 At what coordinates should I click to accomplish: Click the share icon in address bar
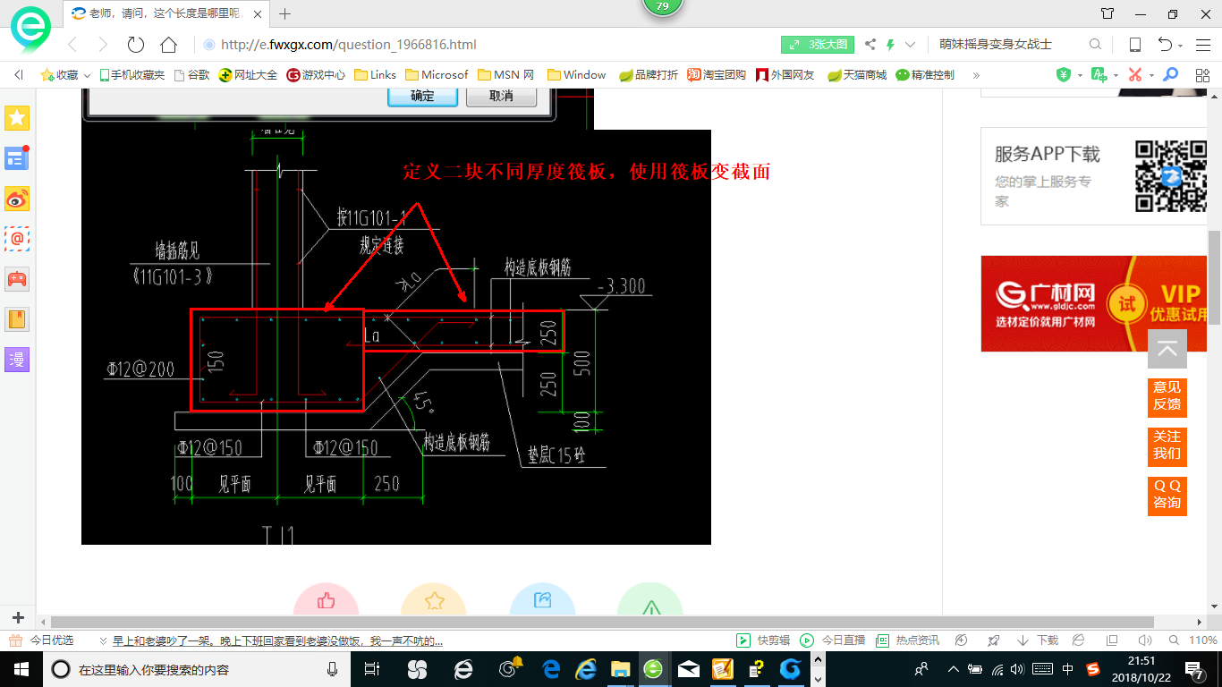tap(870, 45)
